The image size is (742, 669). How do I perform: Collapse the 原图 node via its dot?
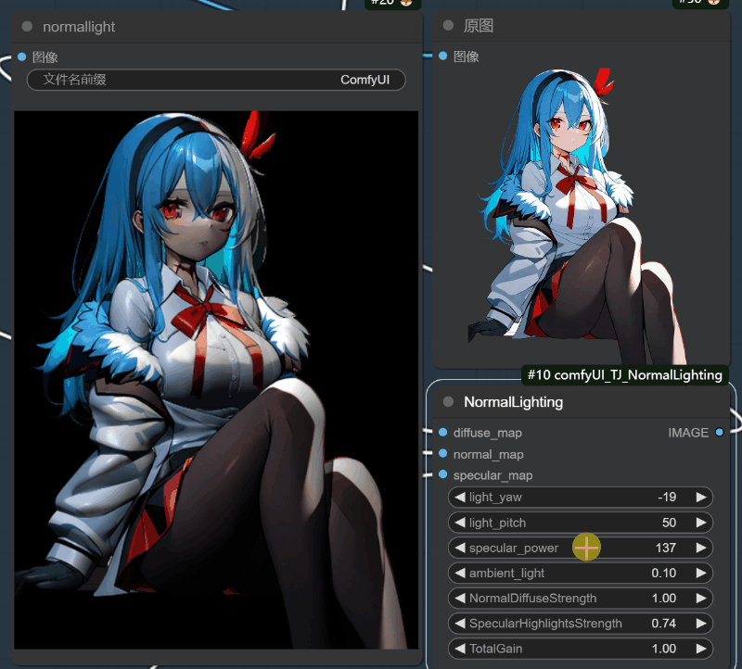point(448,26)
